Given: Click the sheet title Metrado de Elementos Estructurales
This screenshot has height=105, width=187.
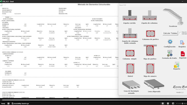Looking at the screenshot, I should [x=94, y=4].
